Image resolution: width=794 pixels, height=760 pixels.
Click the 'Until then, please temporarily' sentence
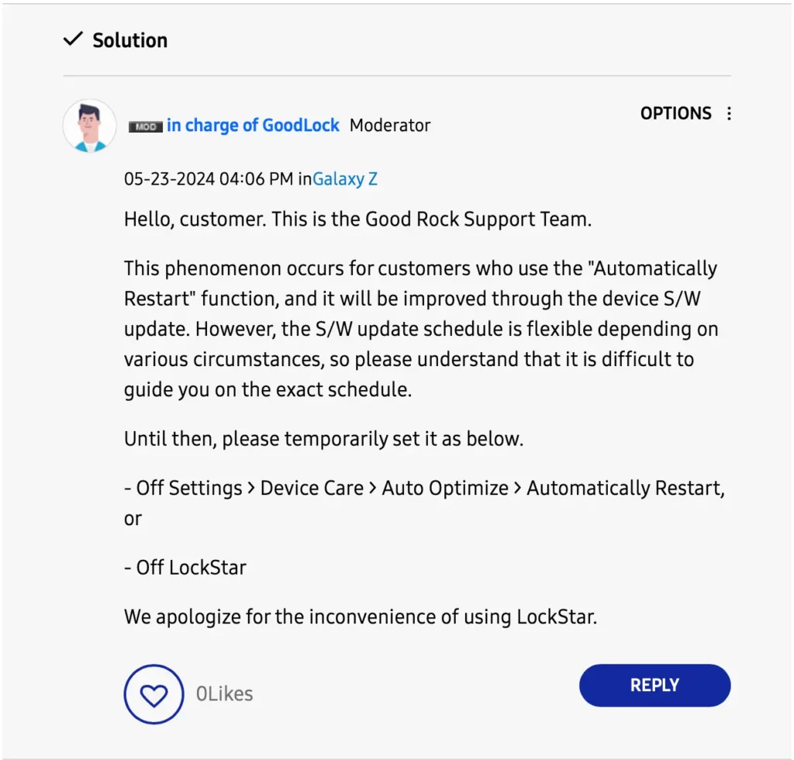(323, 439)
